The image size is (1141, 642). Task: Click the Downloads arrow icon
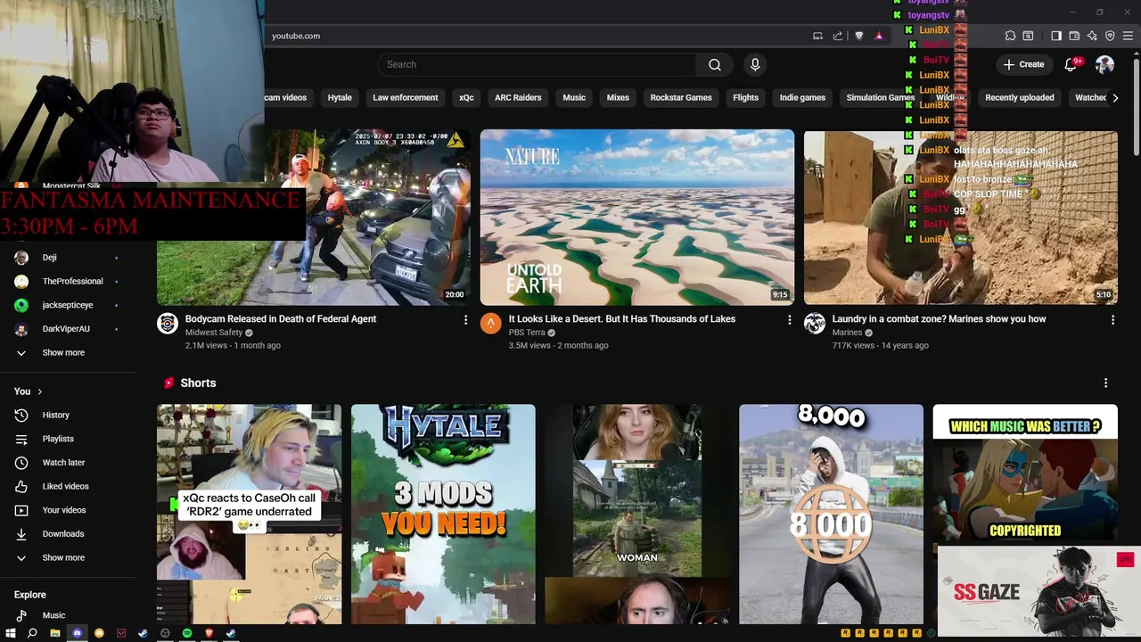pos(21,534)
